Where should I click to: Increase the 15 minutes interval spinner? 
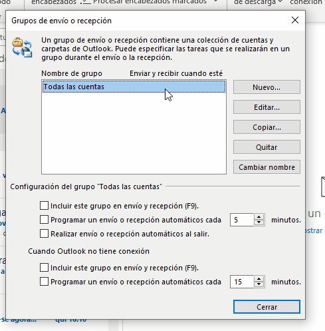pyautogui.click(x=259, y=279)
